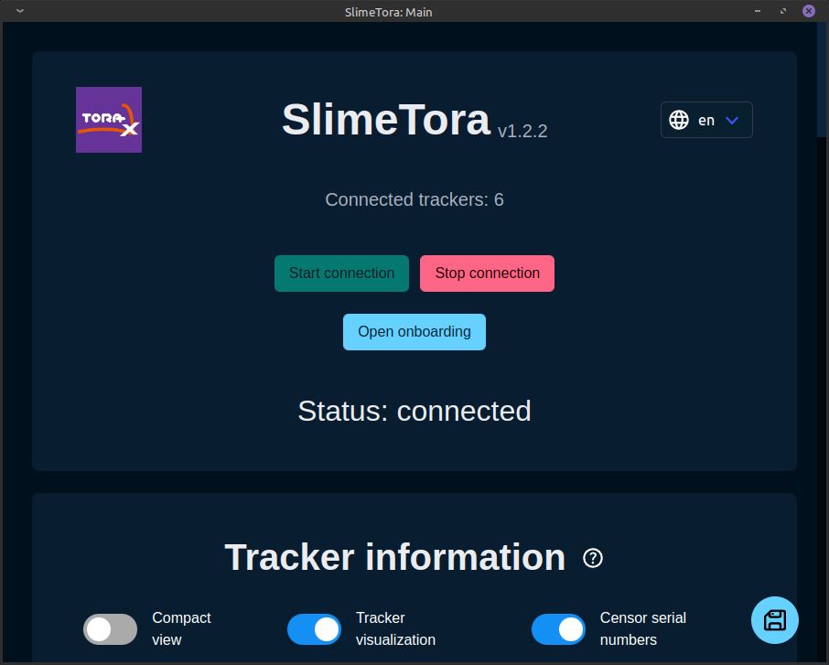Click the "Tracker information" heading
The image size is (829, 665).
pyautogui.click(x=395, y=557)
